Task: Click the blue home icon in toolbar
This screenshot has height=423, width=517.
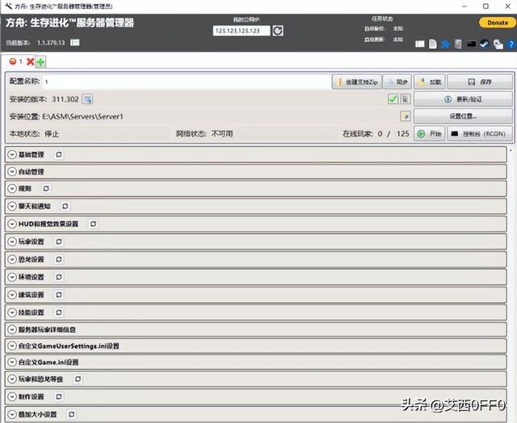Action: 445,44
